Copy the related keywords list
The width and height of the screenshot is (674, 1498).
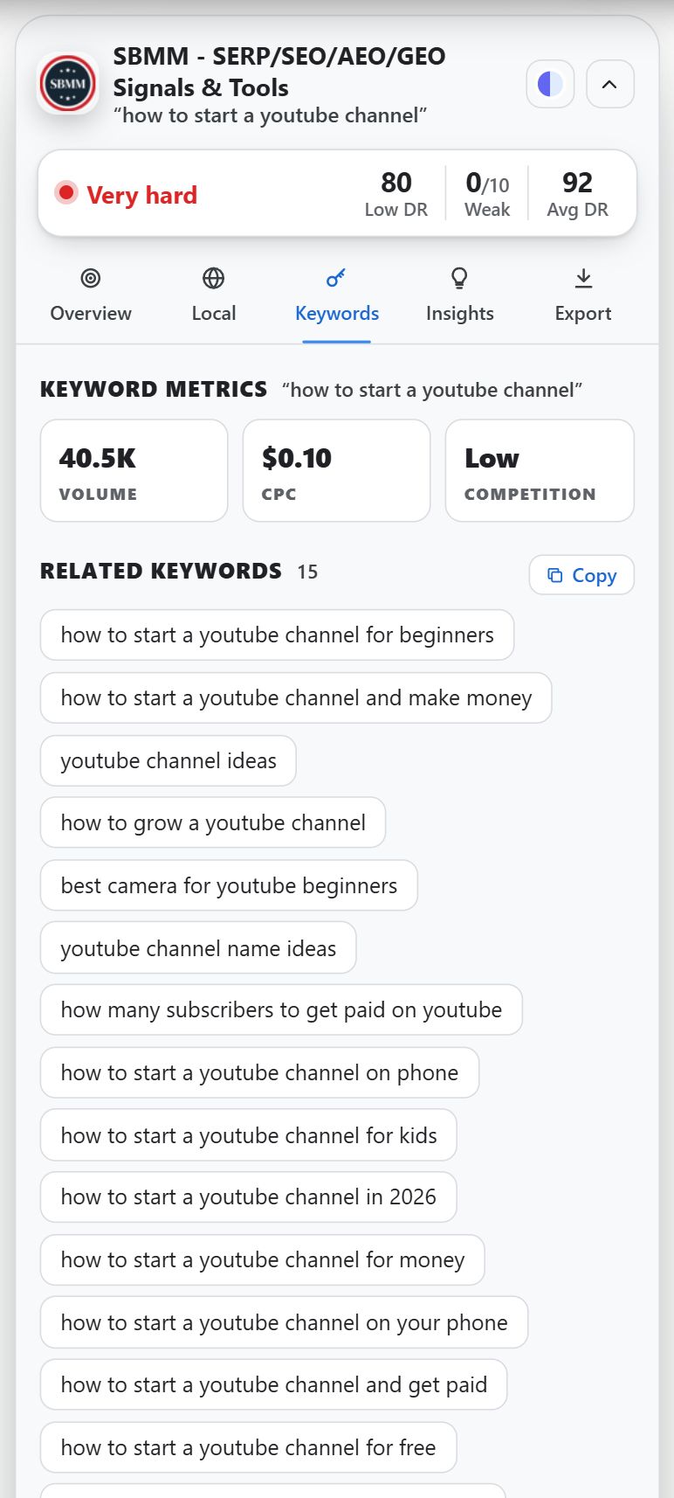pyautogui.click(x=581, y=575)
